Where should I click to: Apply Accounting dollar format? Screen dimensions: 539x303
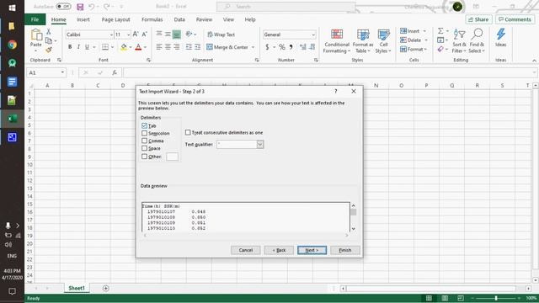[267, 47]
